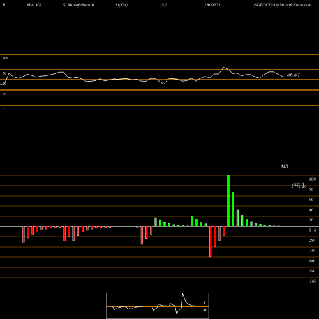Click the RSI peak above the 70 line
The image size is (319, 319).
point(224,68)
